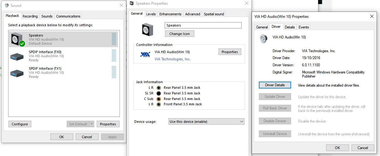
Task: Click the SPDIF Interface (TX0) level meter
Action: pos(114,56)
